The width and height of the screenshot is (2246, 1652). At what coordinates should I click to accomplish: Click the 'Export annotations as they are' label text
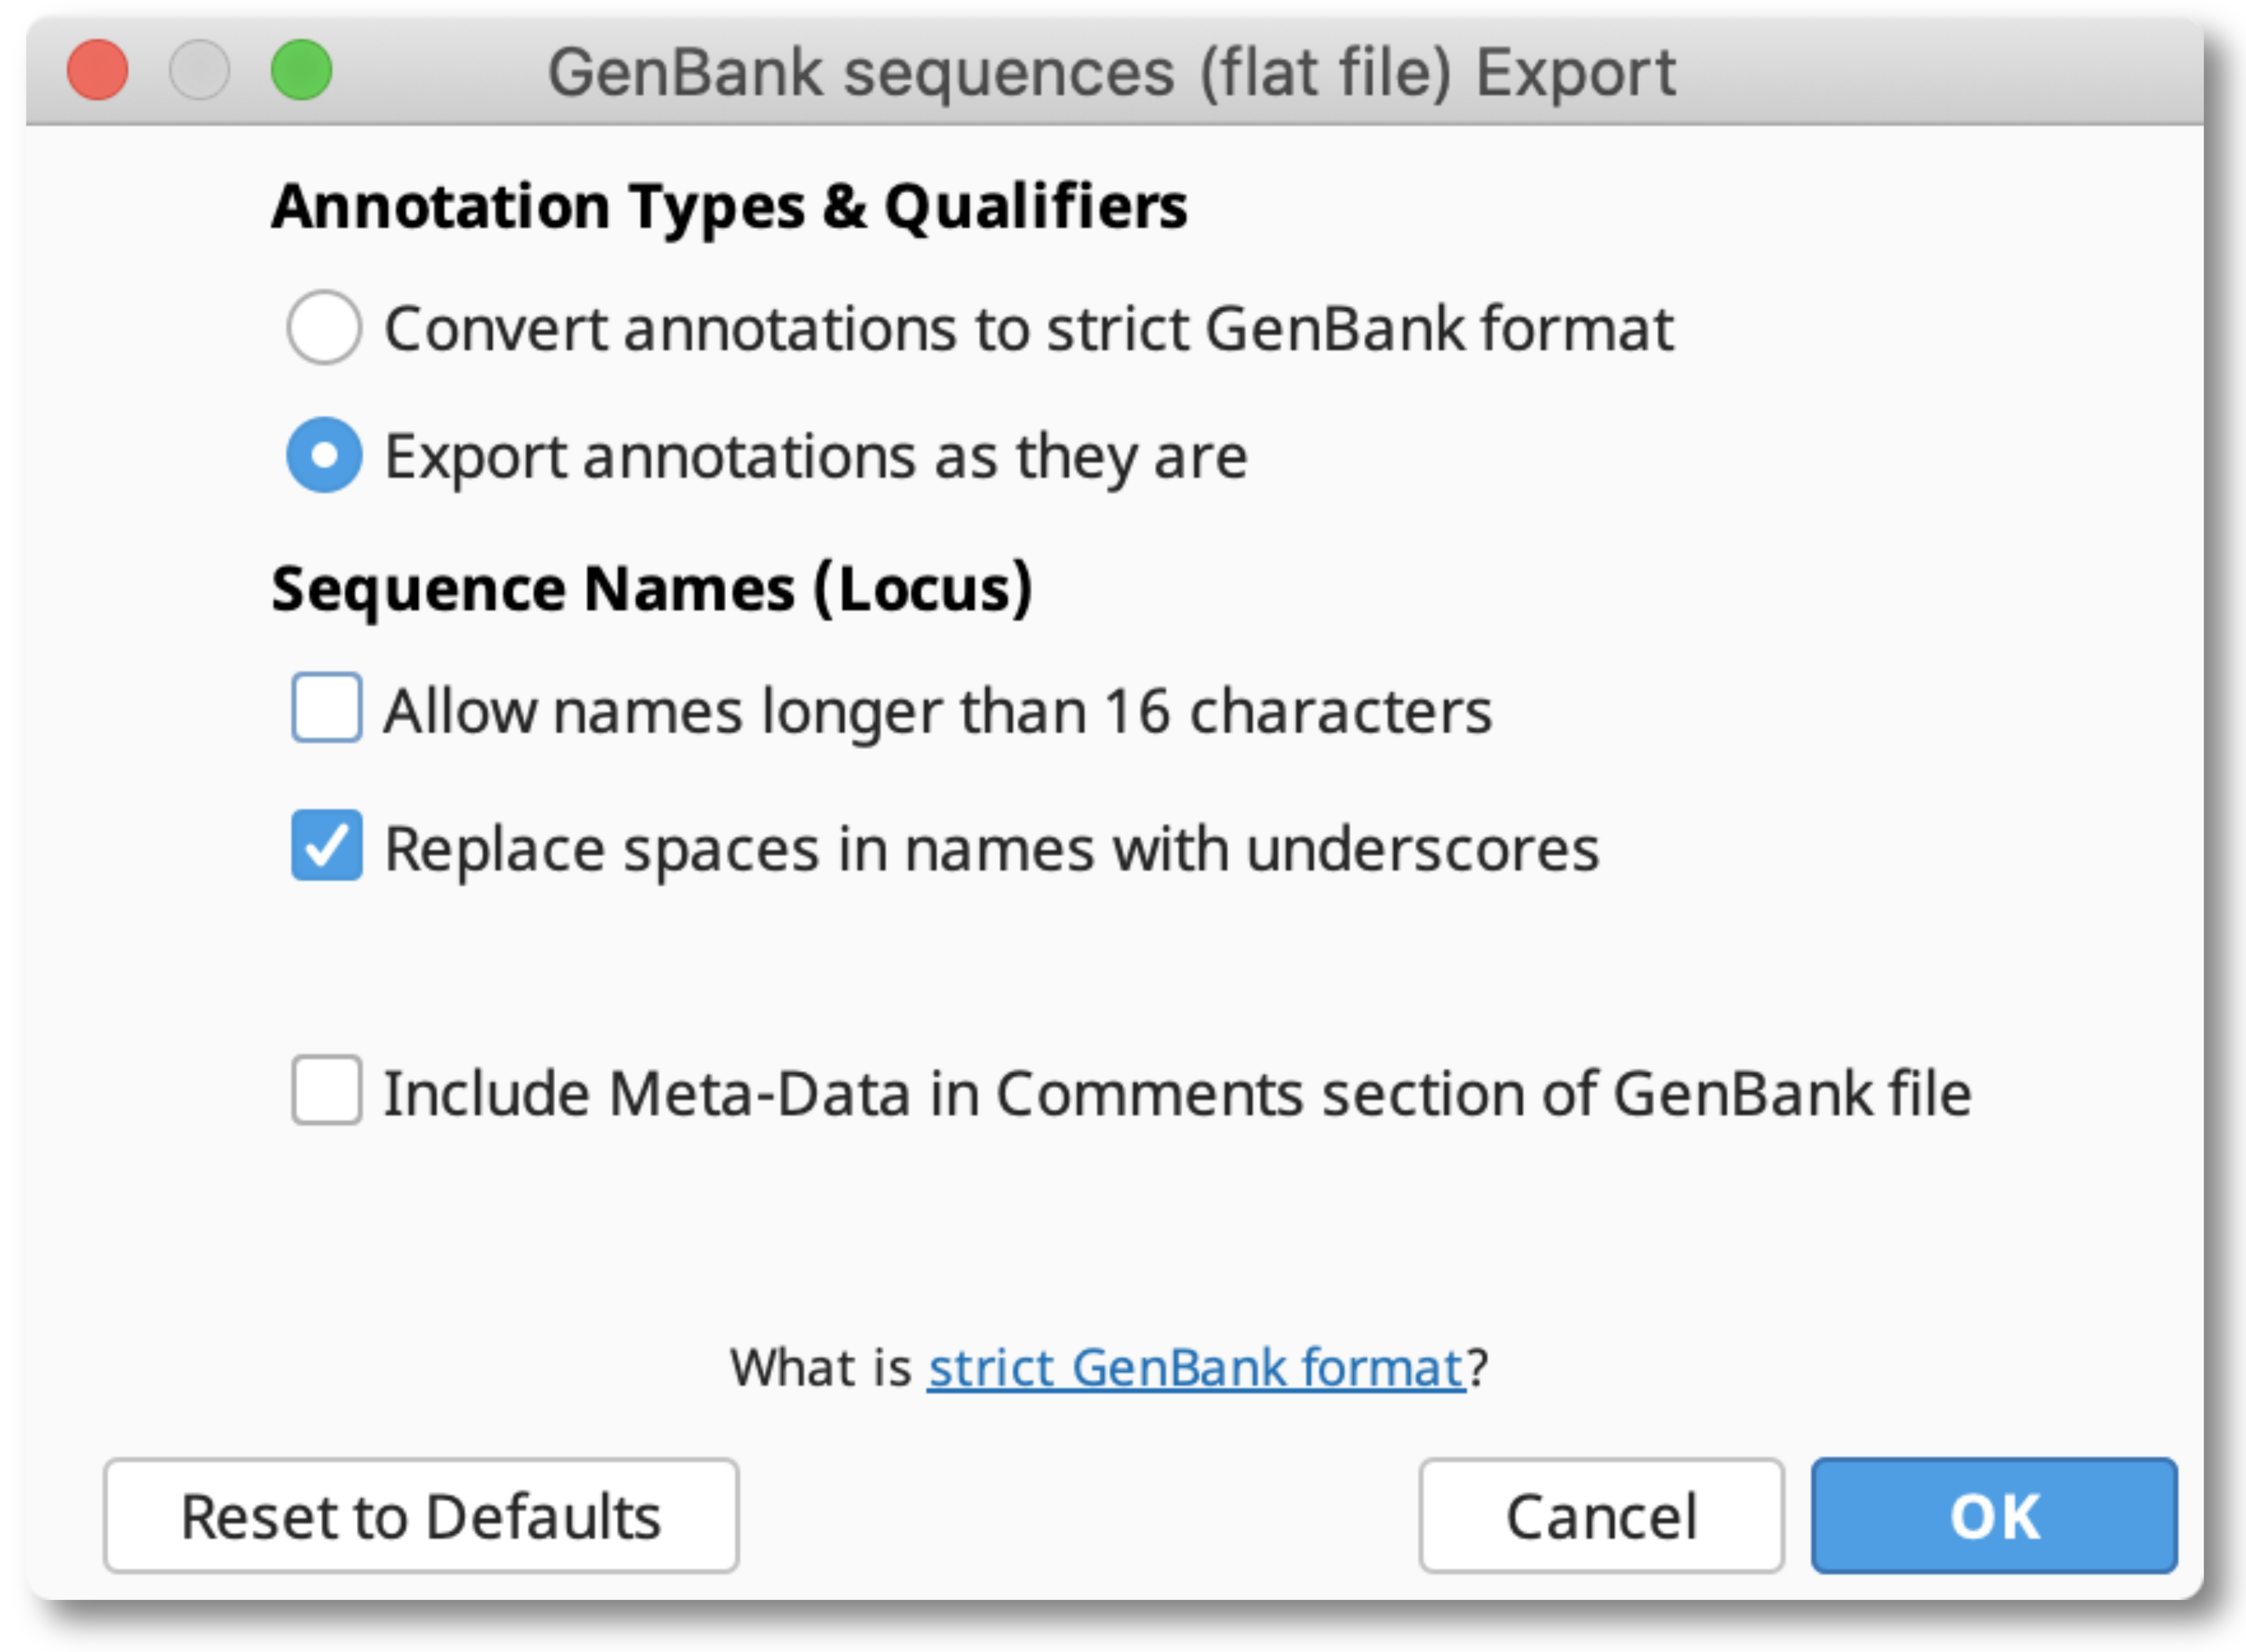pyautogui.click(x=816, y=457)
